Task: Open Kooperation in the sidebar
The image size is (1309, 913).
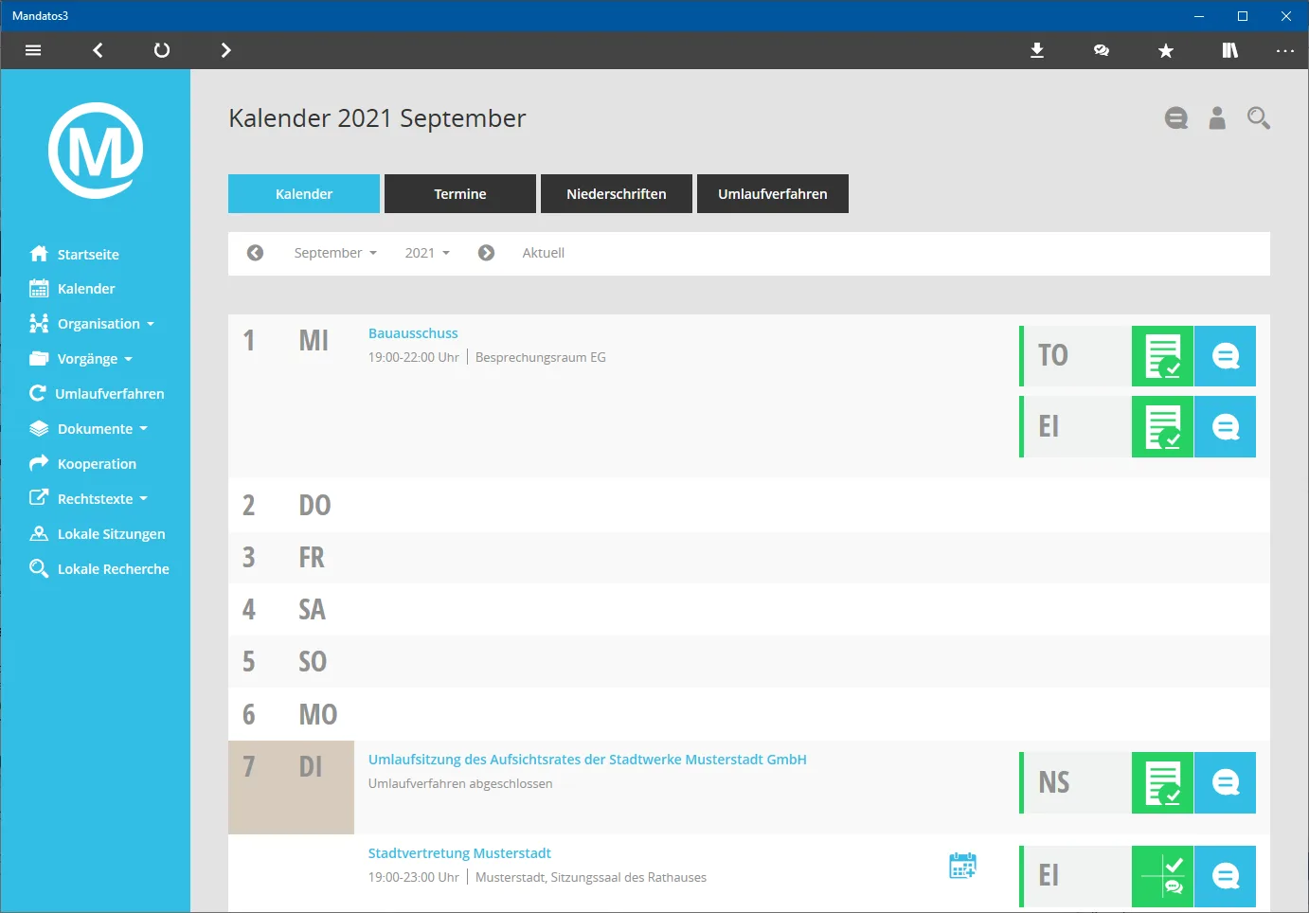Action: pyautogui.click(x=82, y=464)
